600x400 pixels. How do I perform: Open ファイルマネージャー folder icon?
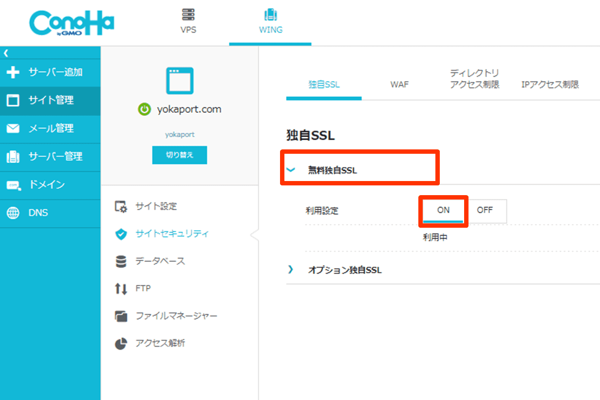pyautogui.click(x=120, y=316)
